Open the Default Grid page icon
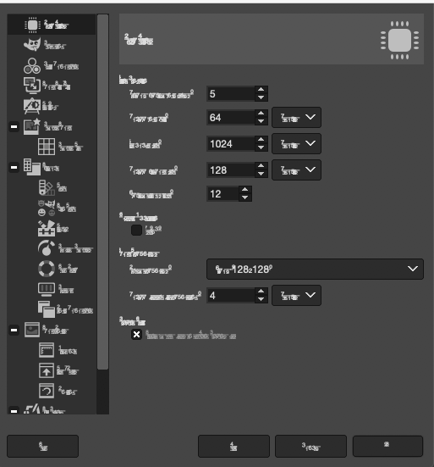The image size is (434, 467). tap(47, 147)
